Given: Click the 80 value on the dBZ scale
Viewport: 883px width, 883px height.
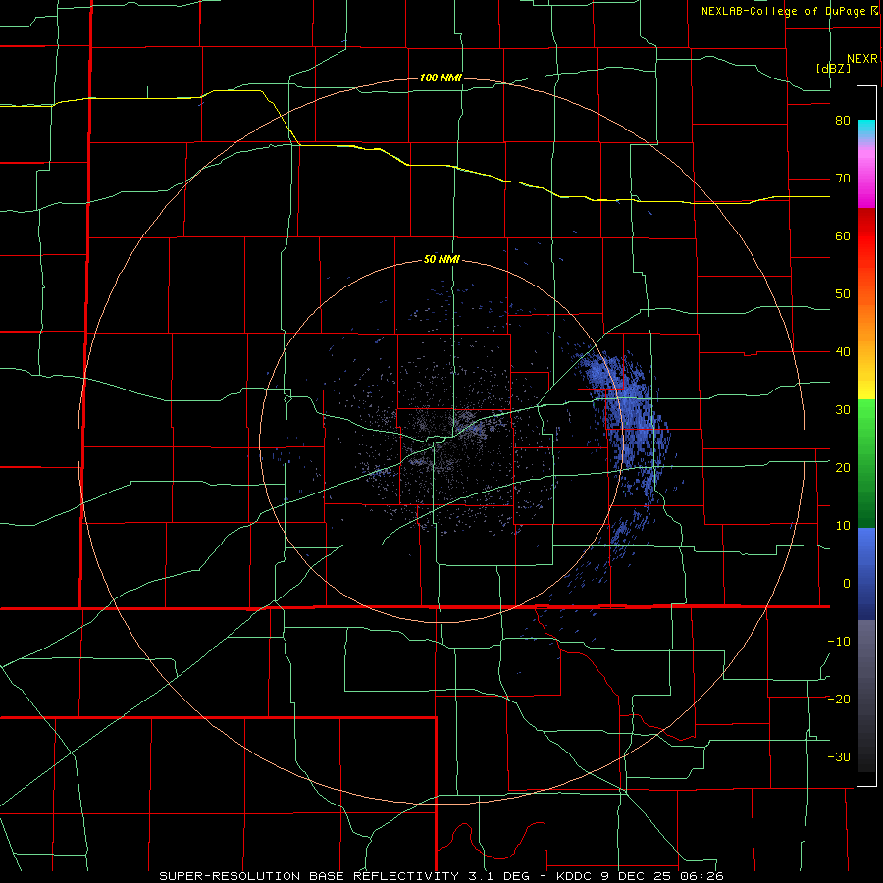Looking at the screenshot, I should pos(843,121).
